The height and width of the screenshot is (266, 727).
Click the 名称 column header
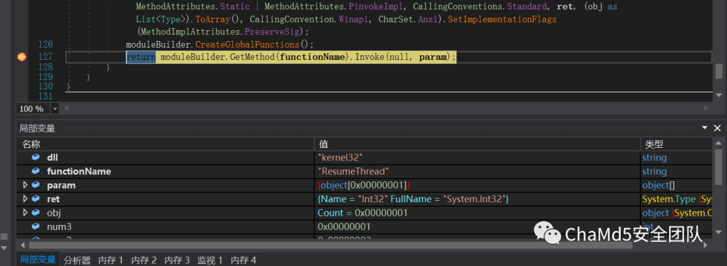click(x=166, y=144)
